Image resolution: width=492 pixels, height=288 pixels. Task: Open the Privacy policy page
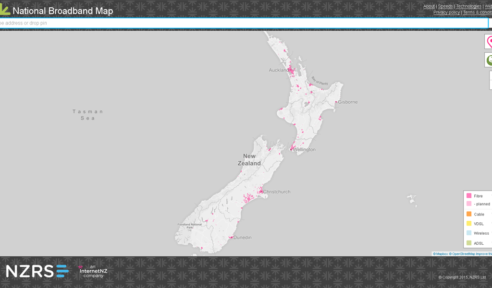pos(446,12)
